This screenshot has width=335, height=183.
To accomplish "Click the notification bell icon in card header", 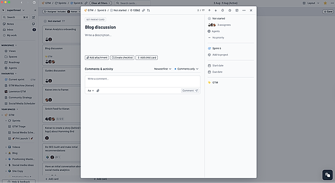I will point(223,10).
